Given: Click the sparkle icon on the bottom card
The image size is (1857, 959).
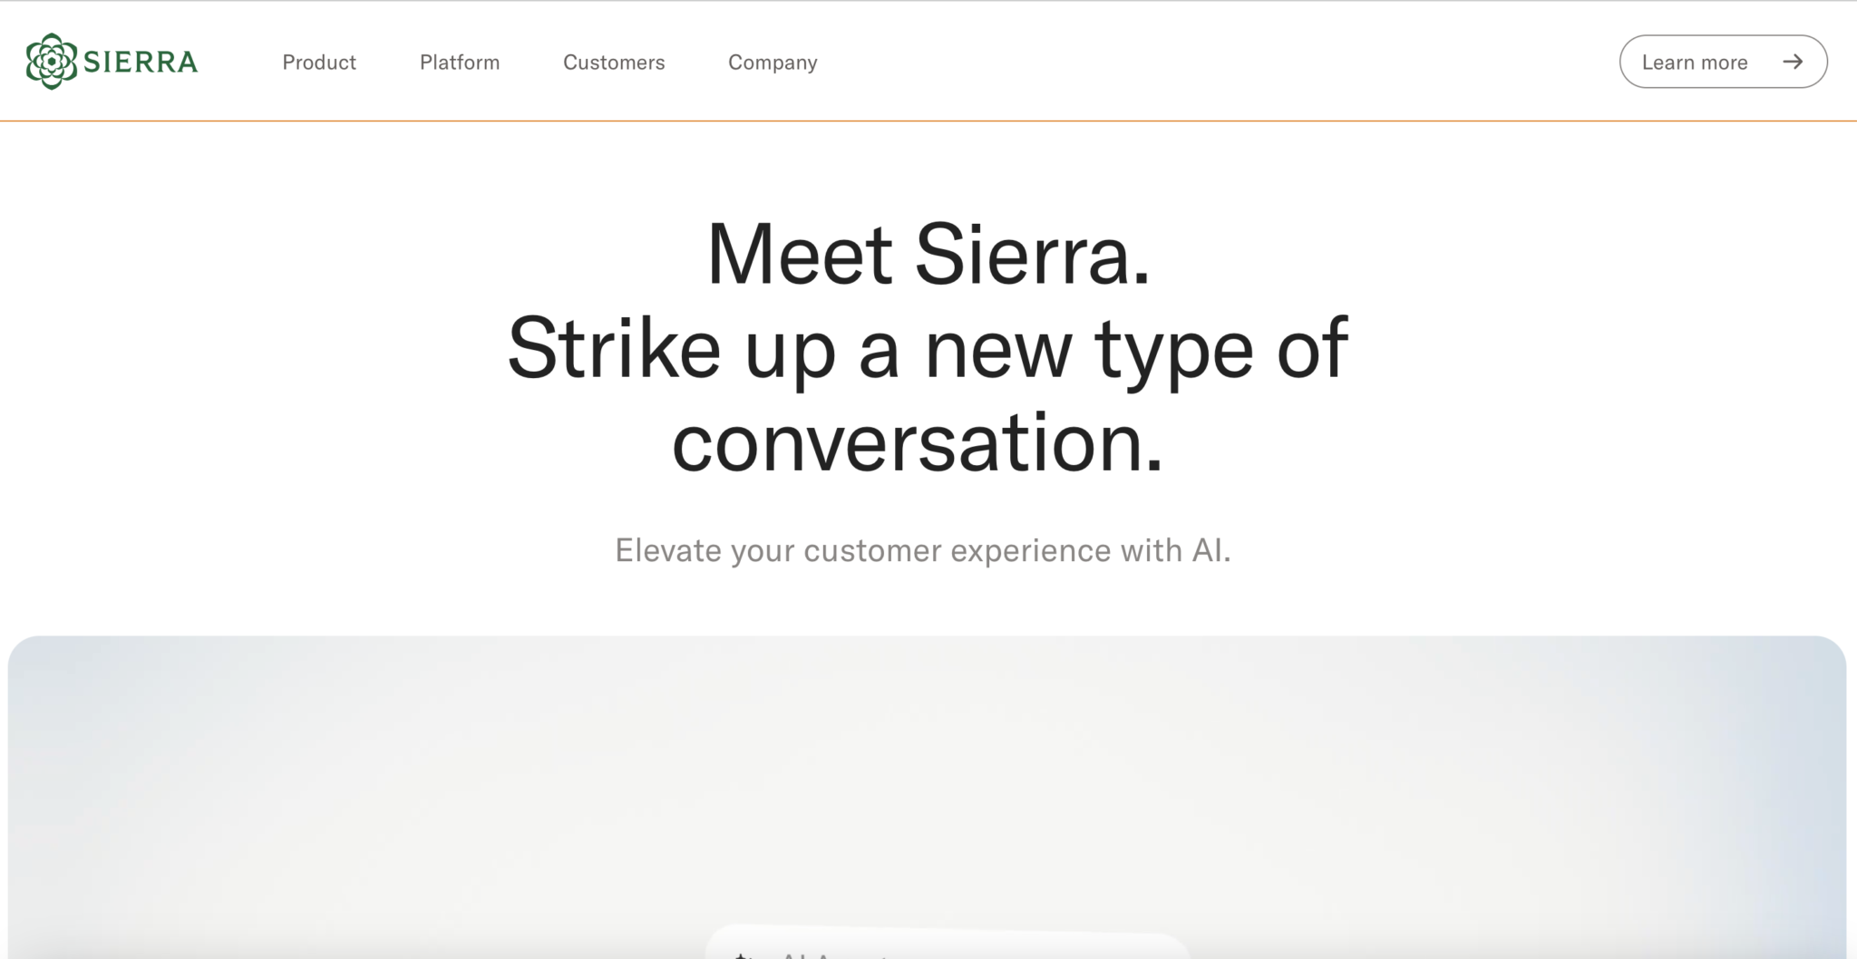Looking at the screenshot, I should [742, 954].
